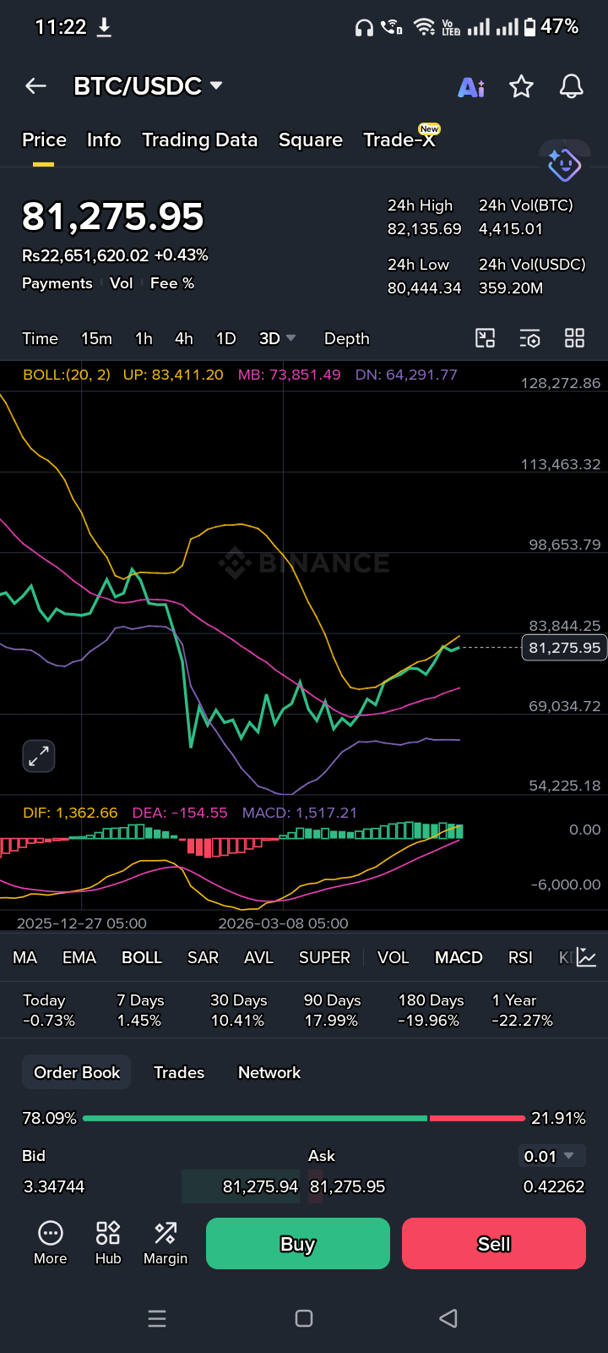This screenshot has height=1353, width=608.
Task: Toggle MA indicator
Action: 25,957
